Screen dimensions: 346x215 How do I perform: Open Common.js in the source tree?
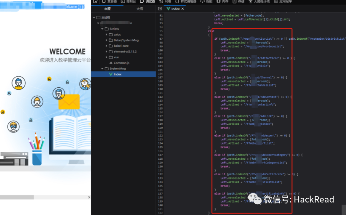pos(119,63)
